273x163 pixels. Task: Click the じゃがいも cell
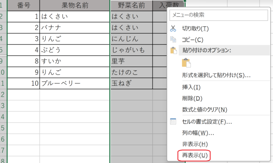(x=131, y=50)
